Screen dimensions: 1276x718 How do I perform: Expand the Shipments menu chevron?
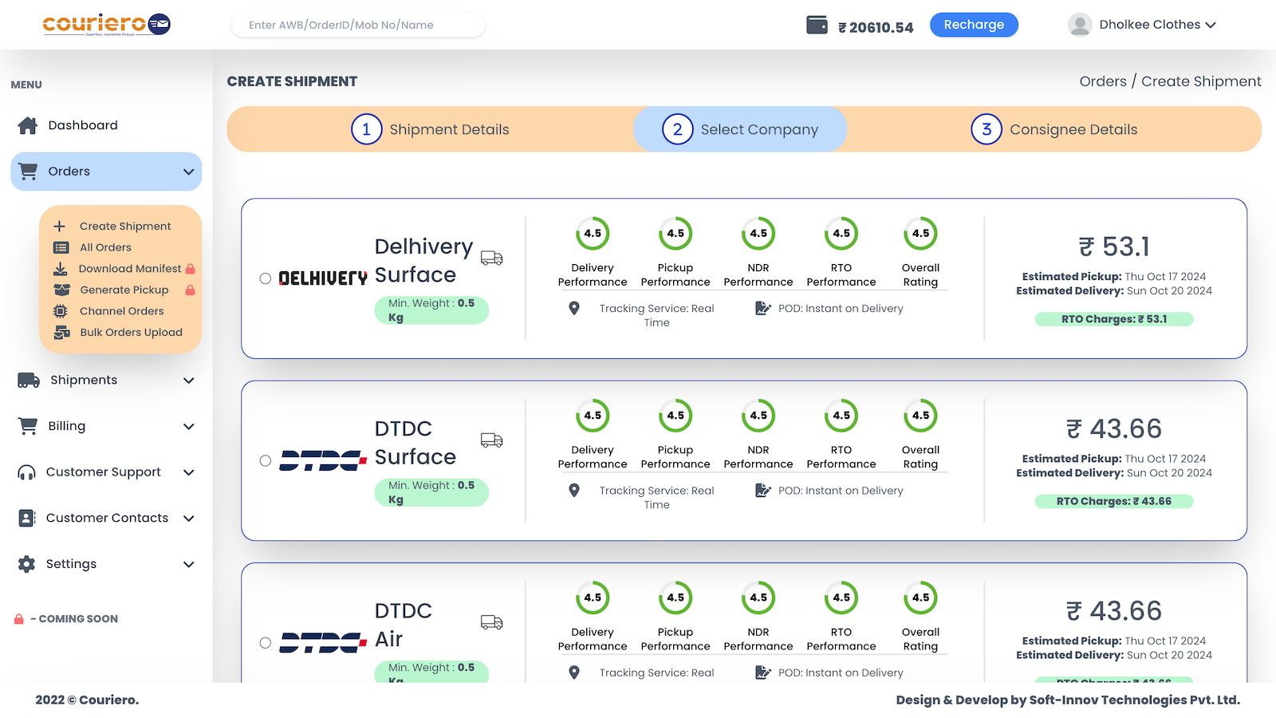pyautogui.click(x=189, y=381)
